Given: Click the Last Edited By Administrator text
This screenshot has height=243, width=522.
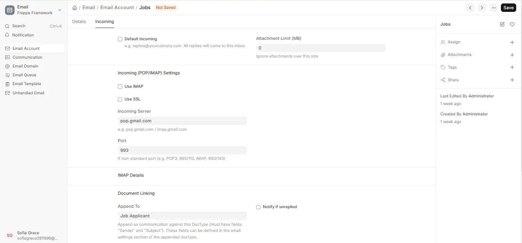Looking at the screenshot, I should (467, 96).
